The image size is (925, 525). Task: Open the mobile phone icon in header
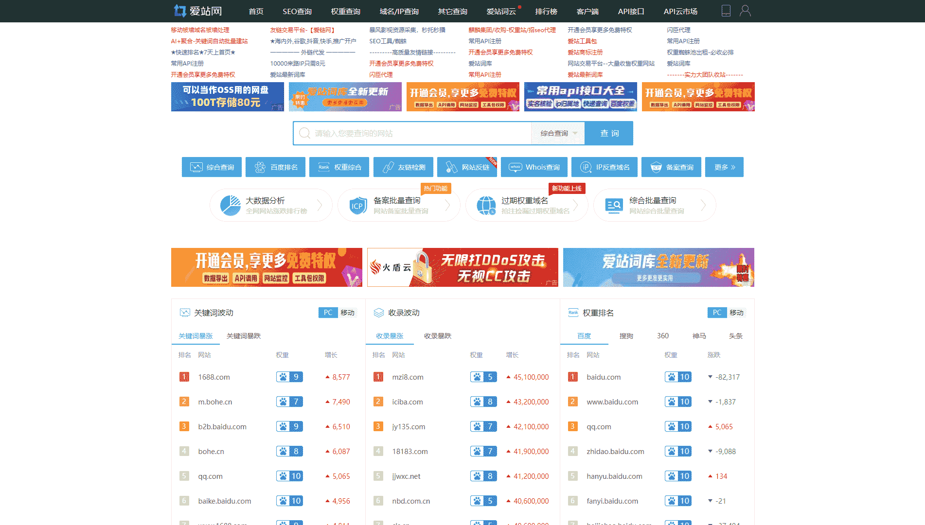pos(726,11)
